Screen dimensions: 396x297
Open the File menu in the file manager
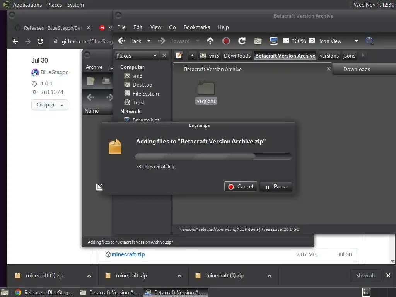click(121, 27)
